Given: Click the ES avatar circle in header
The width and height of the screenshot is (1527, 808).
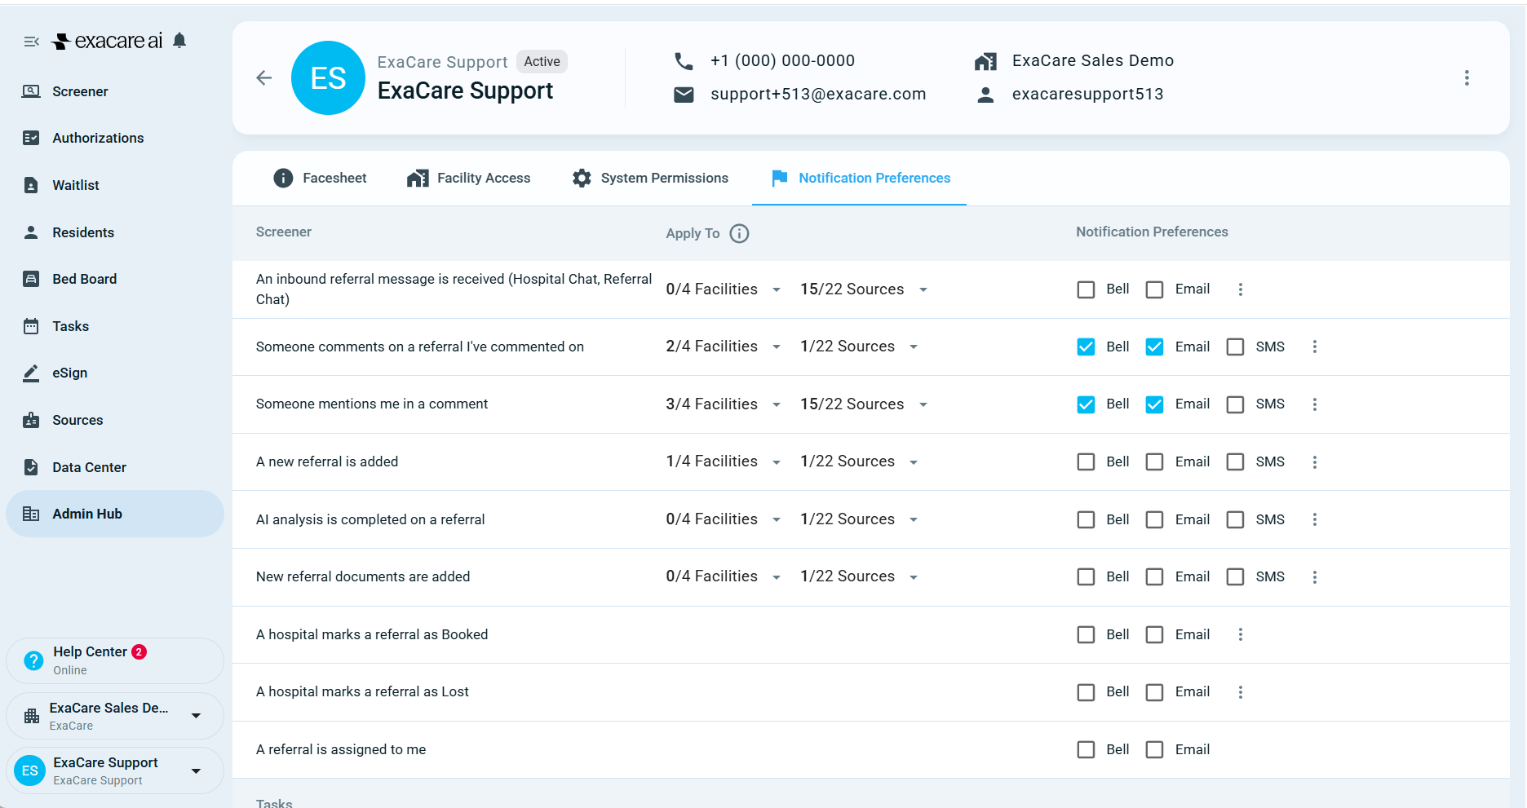Looking at the screenshot, I should [x=328, y=78].
